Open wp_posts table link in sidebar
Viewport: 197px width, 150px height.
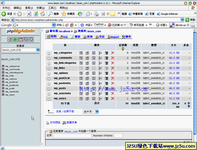[10, 88]
